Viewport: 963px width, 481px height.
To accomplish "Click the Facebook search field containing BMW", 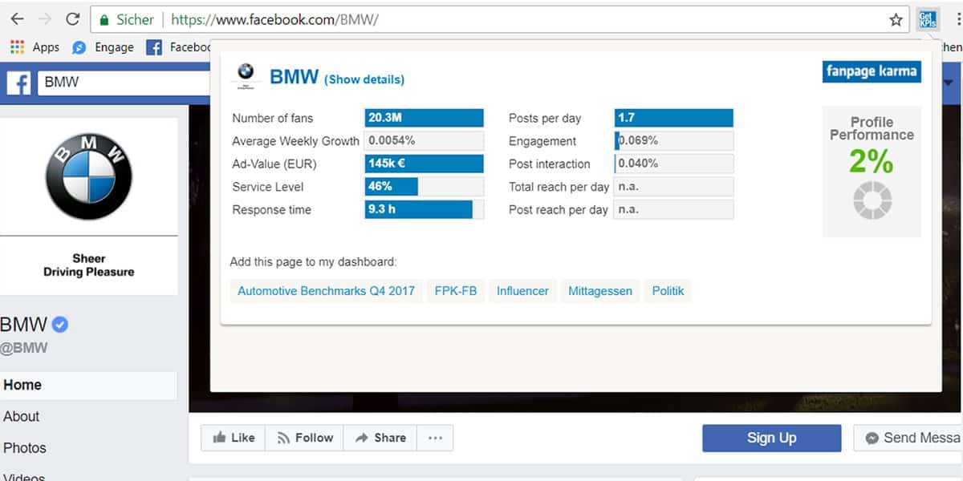I will (x=124, y=83).
